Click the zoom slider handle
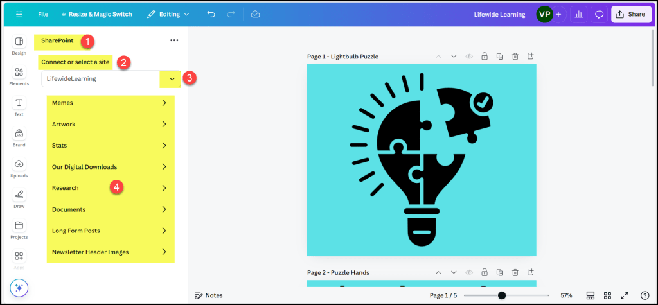The width and height of the screenshot is (658, 305). pyautogui.click(x=502, y=295)
